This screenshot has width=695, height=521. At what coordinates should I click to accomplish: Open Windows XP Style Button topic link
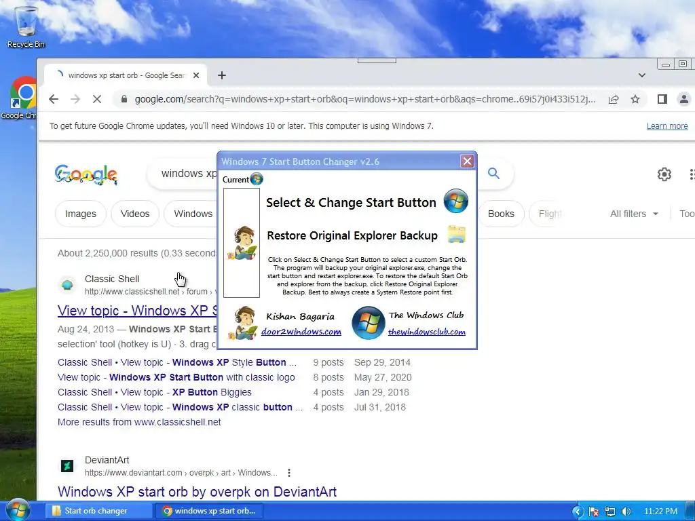(177, 362)
